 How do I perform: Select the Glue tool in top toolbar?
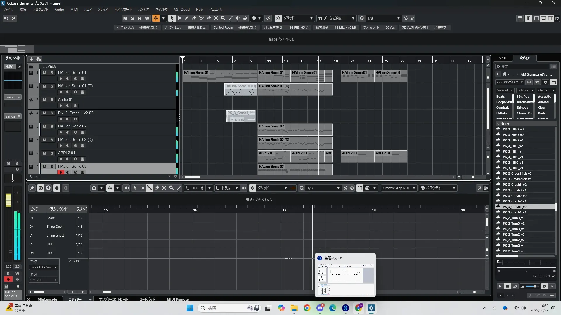[208, 18]
